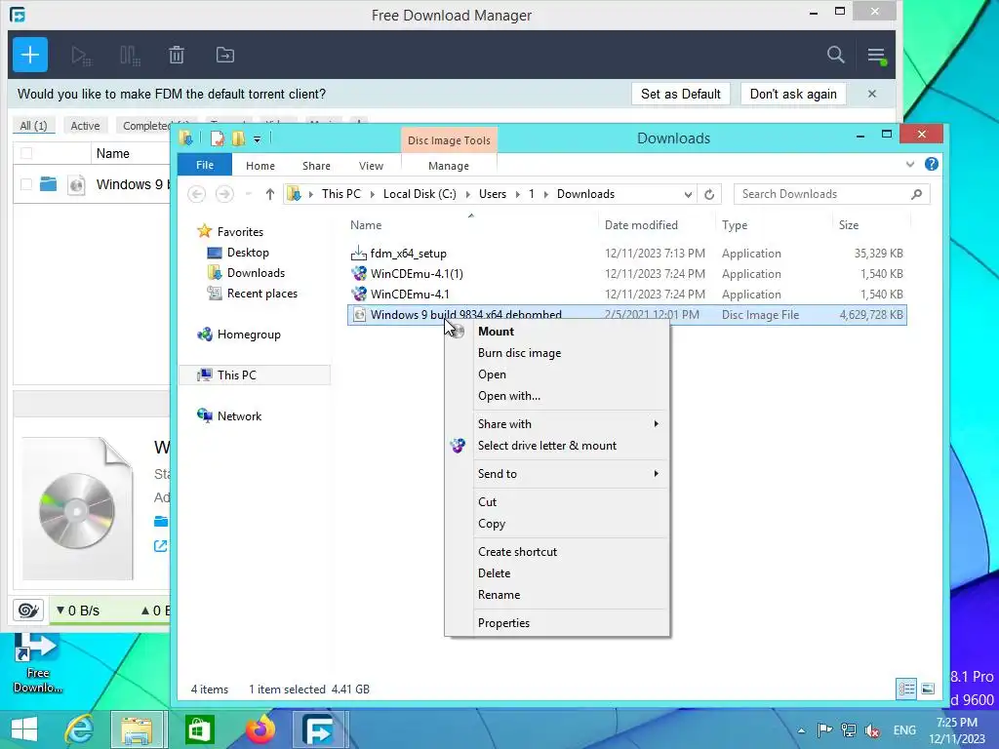
Task: Open Windows Start button
Action: [24, 729]
